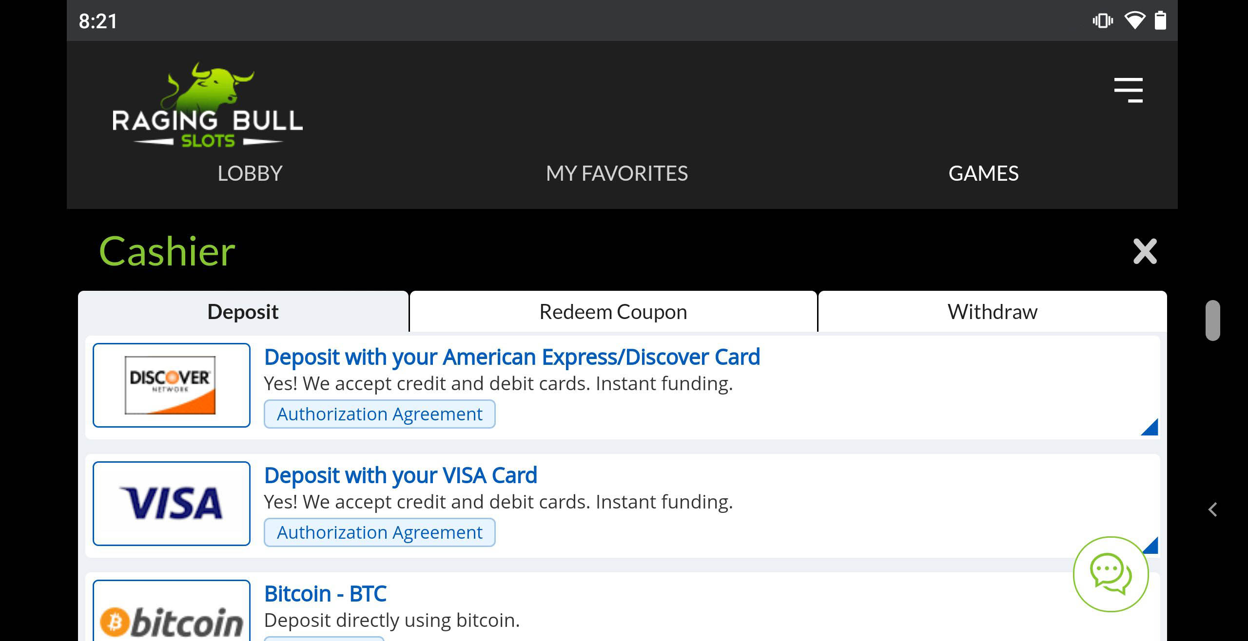The height and width of the screenshot is (641, 1248).
Task: Open the hamburger menu icon
Action: point(1128,90)
